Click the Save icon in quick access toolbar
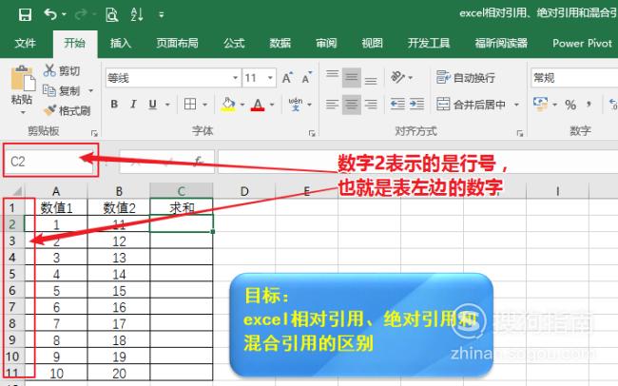This screenshot has height=386, width=618. pyautogui.click(x=25, y=15)
